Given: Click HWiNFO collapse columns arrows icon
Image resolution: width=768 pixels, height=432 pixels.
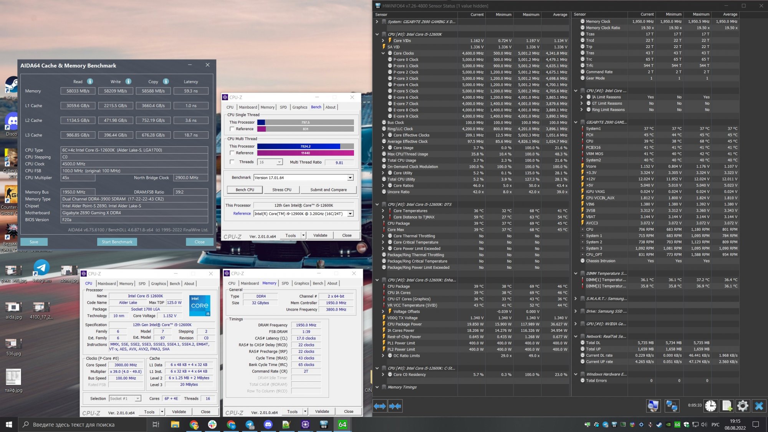Looking at the screenshot, I should pyautogui.click(x=395, y=406).
